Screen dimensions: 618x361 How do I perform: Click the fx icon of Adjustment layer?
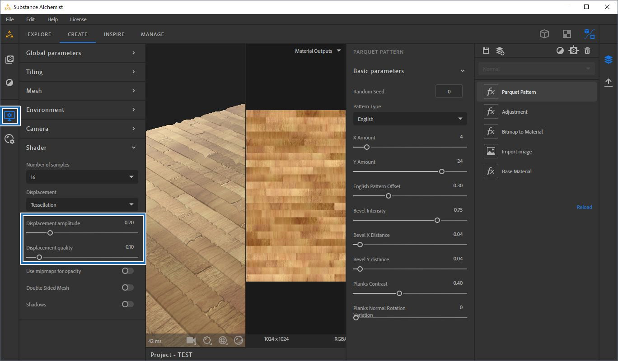pos(491,111)
